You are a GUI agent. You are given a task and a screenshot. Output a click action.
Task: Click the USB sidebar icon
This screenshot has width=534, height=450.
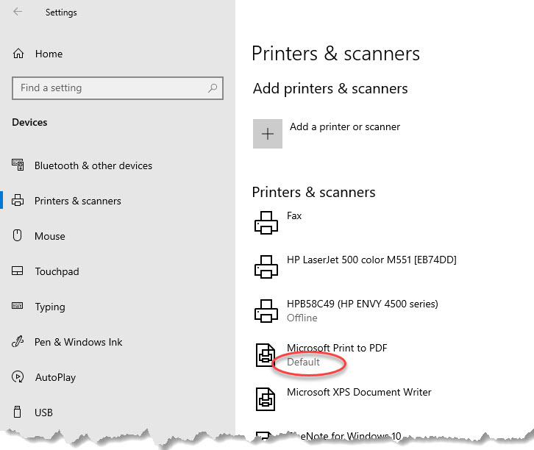click(18, 412)
